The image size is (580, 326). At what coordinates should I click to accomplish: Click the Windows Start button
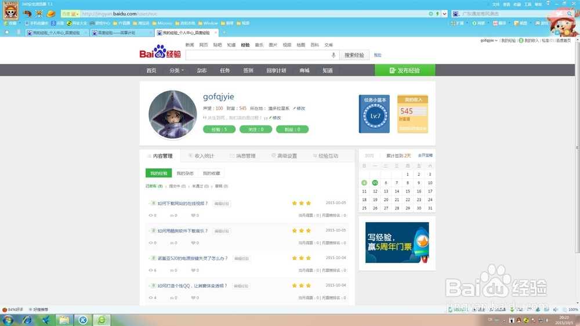point(8,320)
